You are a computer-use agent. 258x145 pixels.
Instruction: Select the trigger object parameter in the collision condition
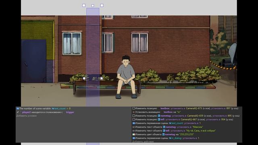click(70, 112)
